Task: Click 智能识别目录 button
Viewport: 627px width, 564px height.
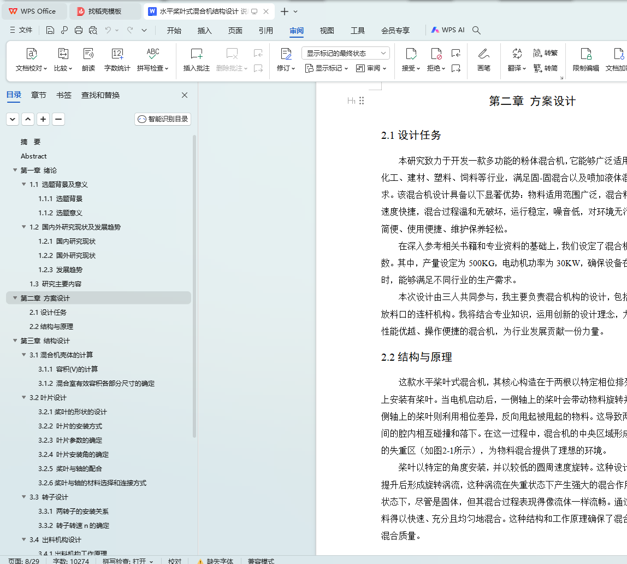Action: (163, 119)
